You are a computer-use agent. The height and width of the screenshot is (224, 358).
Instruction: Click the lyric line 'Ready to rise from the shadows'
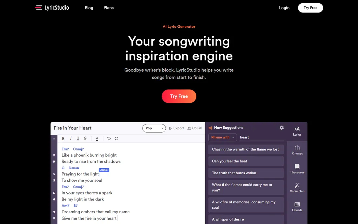coord(91,161)
